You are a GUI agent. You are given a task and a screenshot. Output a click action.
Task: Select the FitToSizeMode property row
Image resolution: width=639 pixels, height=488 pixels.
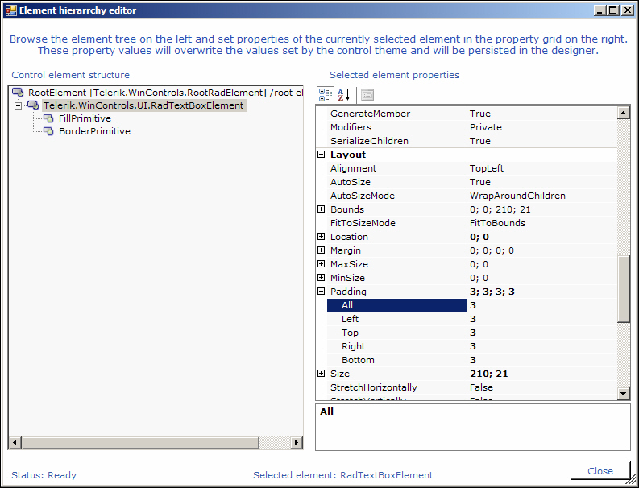(x=472, y=223)
